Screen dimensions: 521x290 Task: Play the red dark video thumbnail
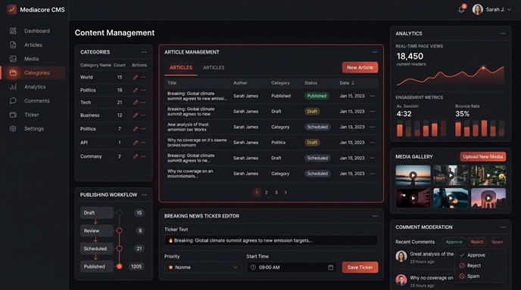click(413, 198)
